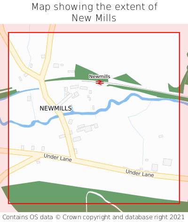
Task: Select the NEWMILLS place name label
Action: click(x=55, y=108)
